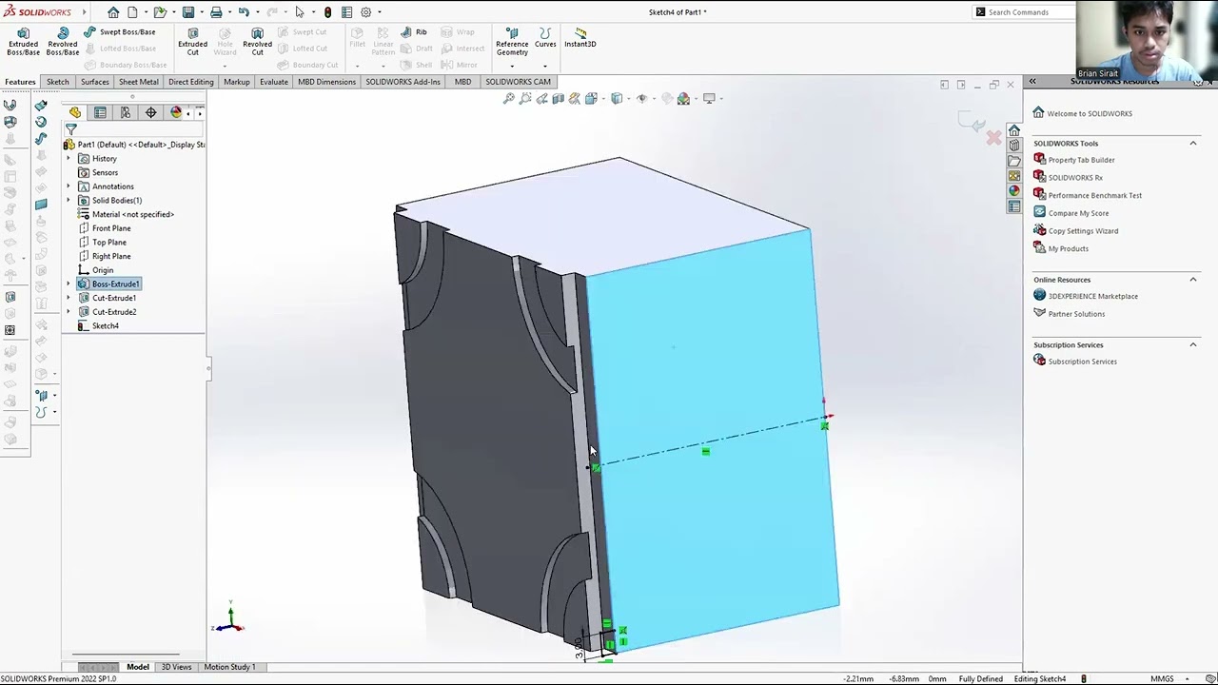Click the Undo icon
This screenshot has height=685, width=1218.
[244, 12]
